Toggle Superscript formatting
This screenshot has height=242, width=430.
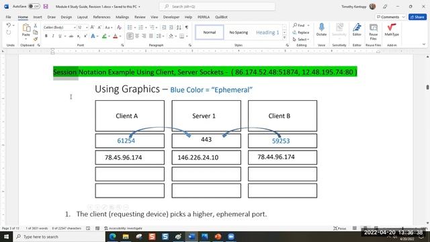pyautogui.click(x=85, y=36)
